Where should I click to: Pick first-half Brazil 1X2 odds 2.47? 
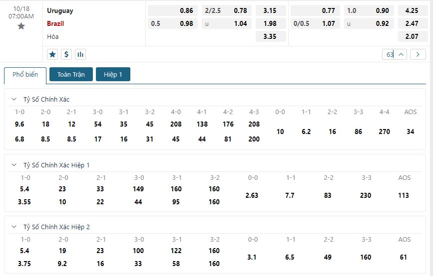[413, 24]
